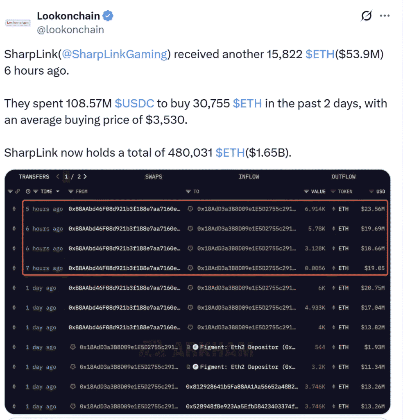Viewport: 403px width, 420px height.
Task: Click Figment logo in 544 ETH row
Action: coord(195,347)
